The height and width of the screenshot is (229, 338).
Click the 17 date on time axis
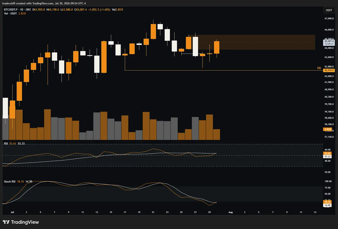point(125,212)
